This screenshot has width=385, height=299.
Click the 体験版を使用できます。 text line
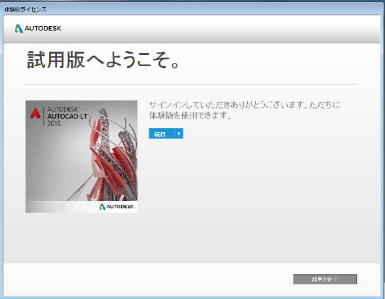190,115
